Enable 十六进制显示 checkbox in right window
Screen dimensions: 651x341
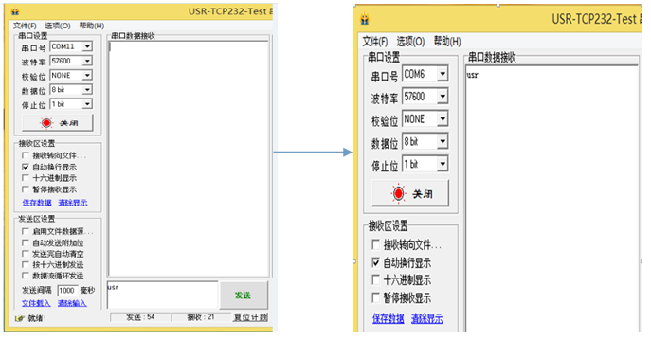tap(376, 280)
